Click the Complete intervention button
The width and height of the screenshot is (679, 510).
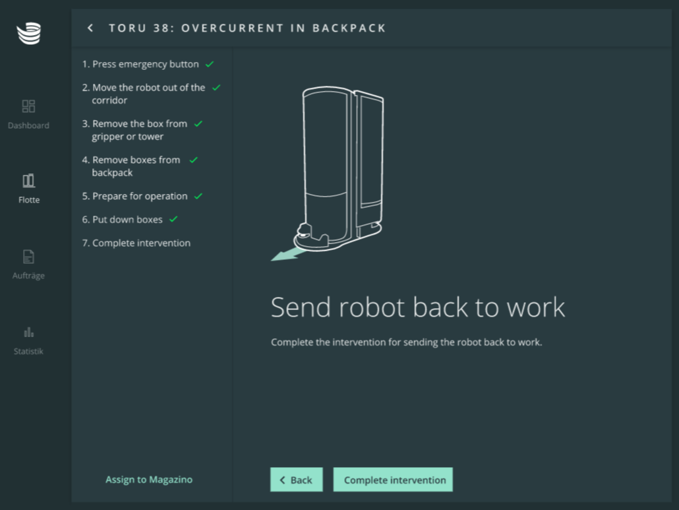[394, 480]
